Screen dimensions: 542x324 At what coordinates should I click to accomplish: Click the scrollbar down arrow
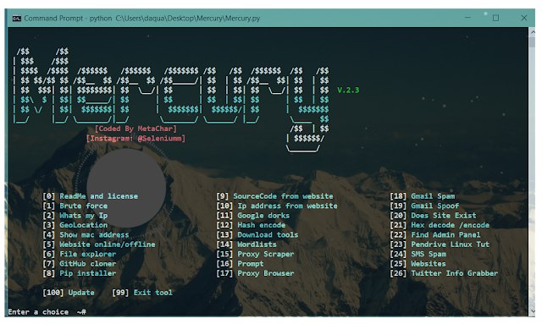(532, 311)
